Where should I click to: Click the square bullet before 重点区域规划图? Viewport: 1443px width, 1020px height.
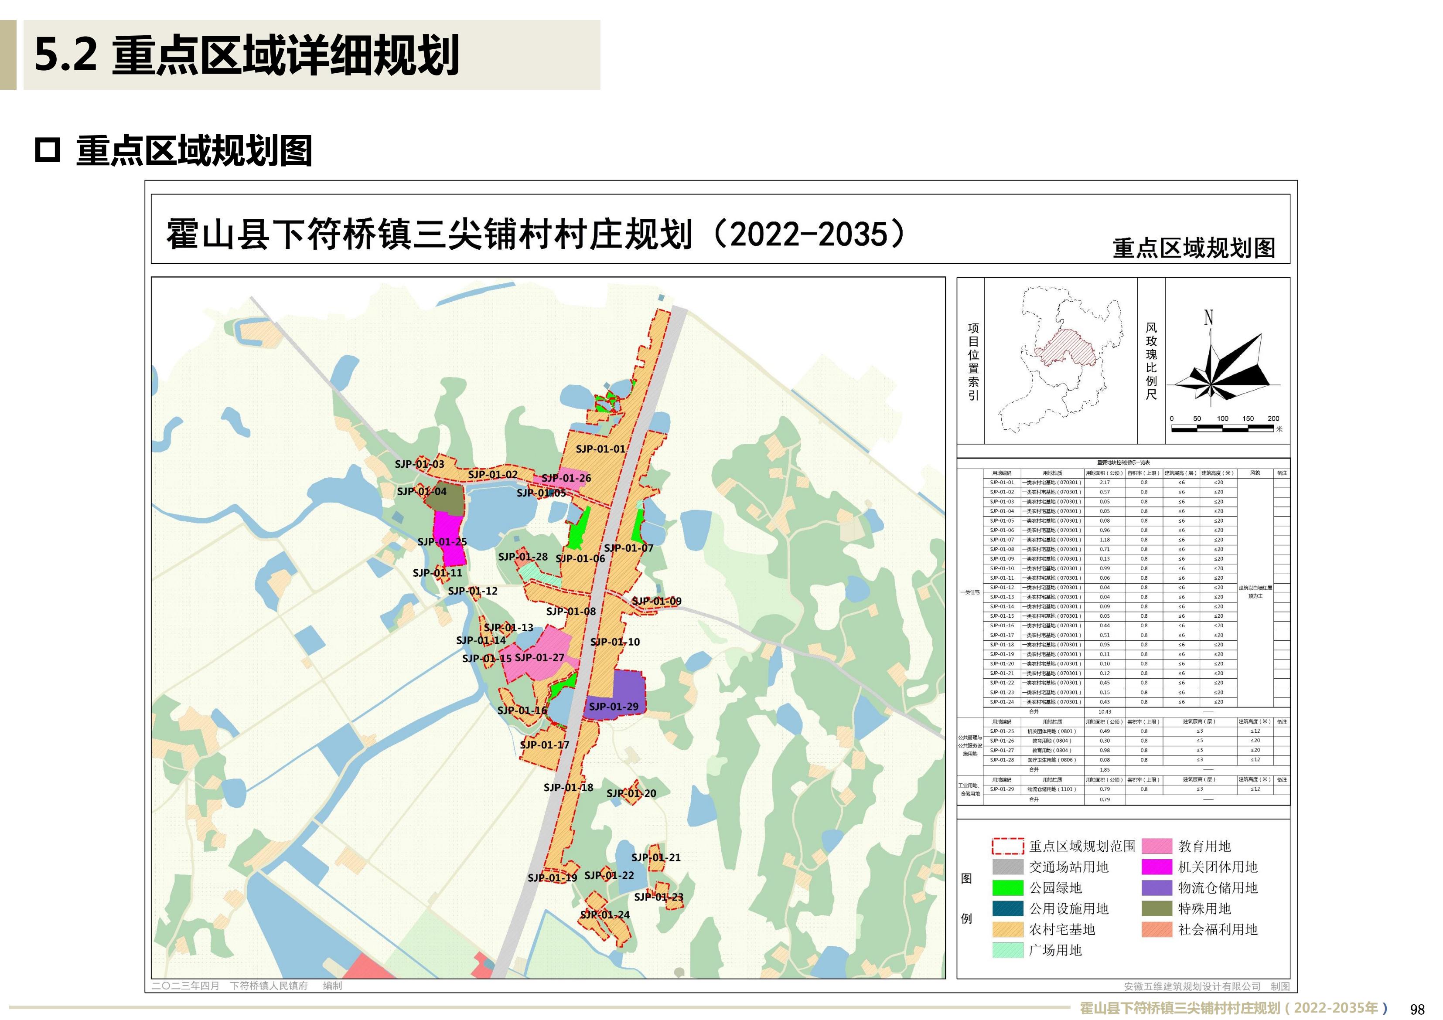pos(47,150)
